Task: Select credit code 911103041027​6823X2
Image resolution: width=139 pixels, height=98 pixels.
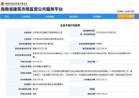Action: point(106,32)
